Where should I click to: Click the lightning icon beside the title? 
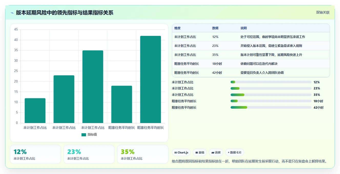(12, 13)
